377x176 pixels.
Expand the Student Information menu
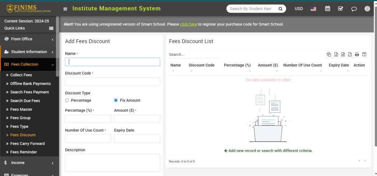point(29,52)
